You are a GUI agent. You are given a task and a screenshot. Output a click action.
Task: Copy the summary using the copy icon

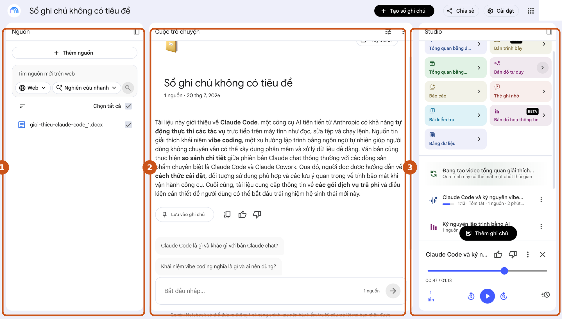coord(227,215)
